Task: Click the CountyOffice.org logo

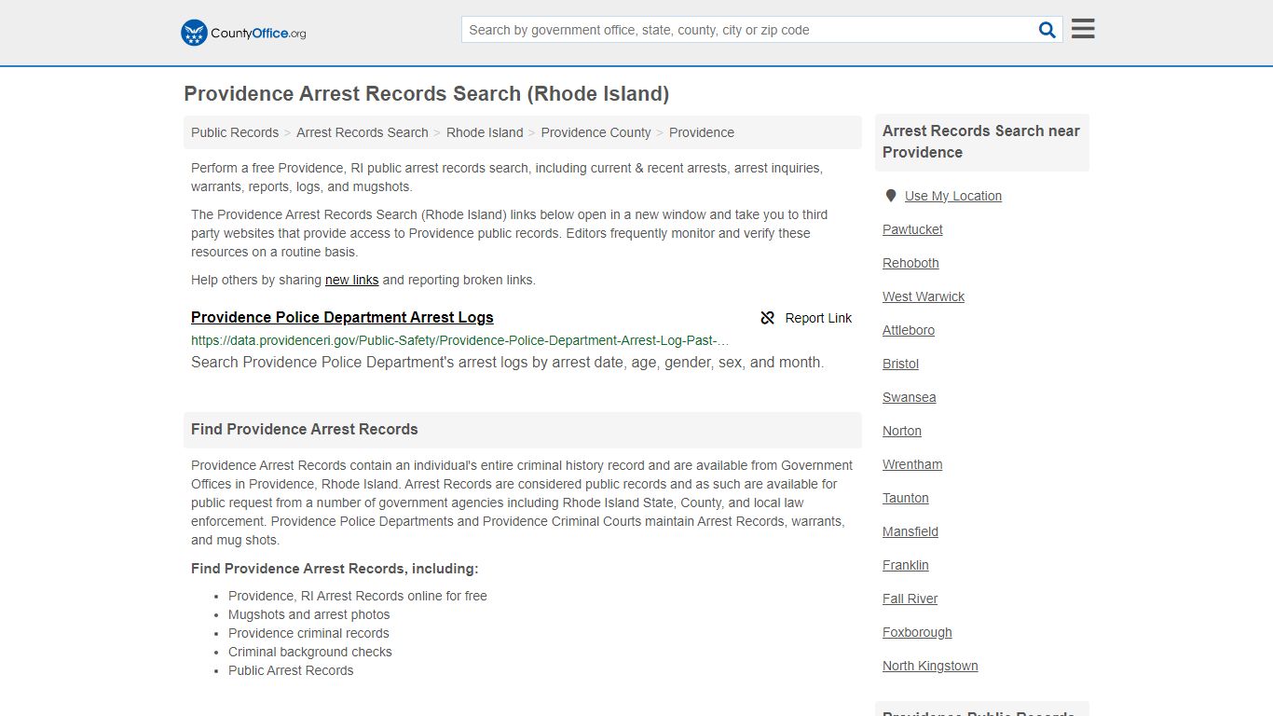Action: [x=243, y=33]
